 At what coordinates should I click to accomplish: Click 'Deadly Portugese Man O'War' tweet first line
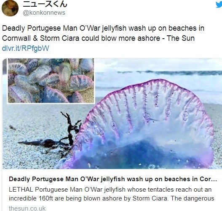[103, 28]
